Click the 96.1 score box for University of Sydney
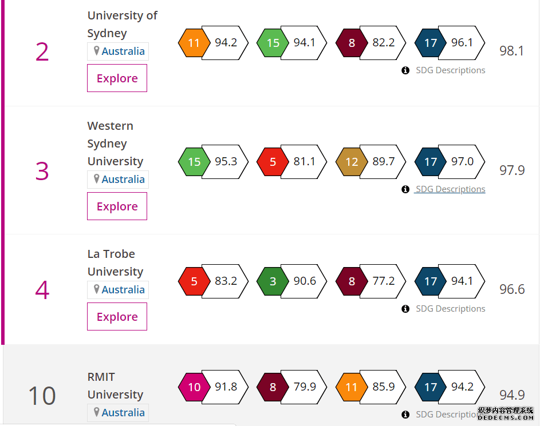540x426 pixels. coord(462,43)
